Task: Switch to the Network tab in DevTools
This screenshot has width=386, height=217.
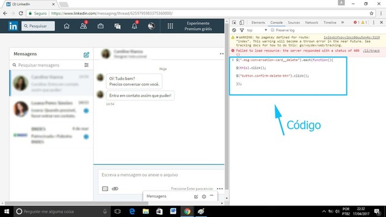Action: (311, 22)
